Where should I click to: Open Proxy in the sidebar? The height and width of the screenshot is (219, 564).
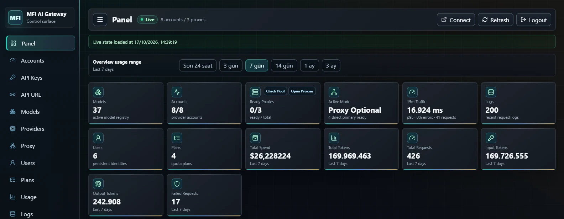41,146
